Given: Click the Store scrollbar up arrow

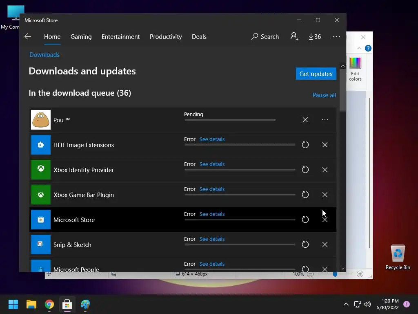Looking at the screenshot, I should point(343,66).
